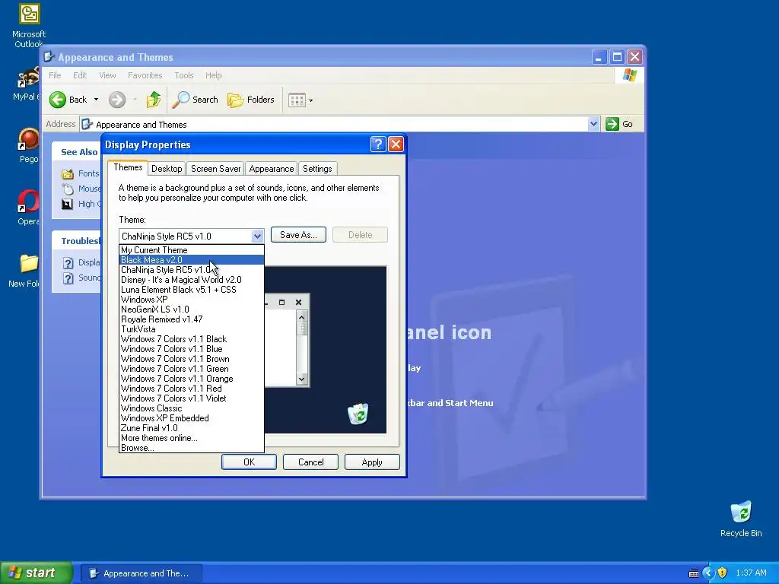Choose 'More themes online...' entry

(191, 438)
